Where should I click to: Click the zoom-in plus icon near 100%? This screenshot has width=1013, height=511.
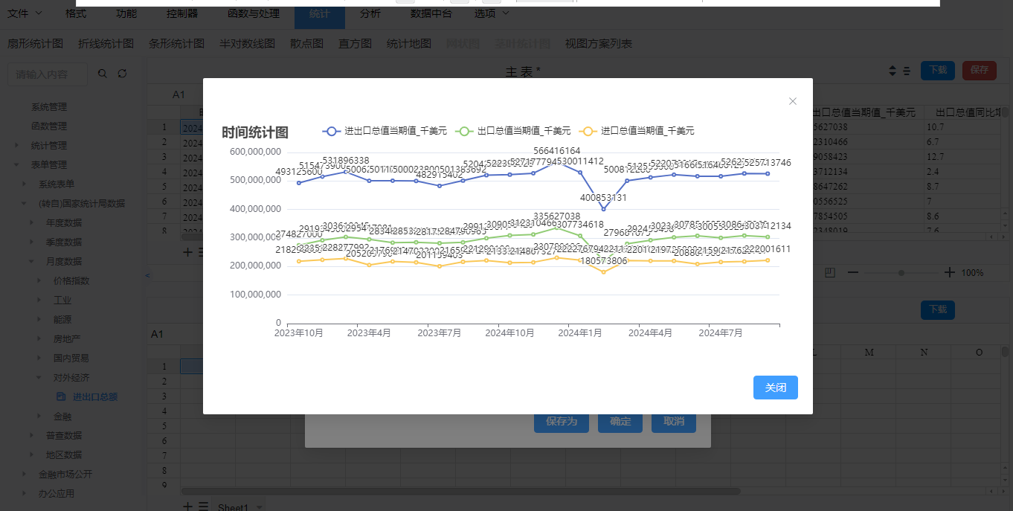tap(949, 273)
